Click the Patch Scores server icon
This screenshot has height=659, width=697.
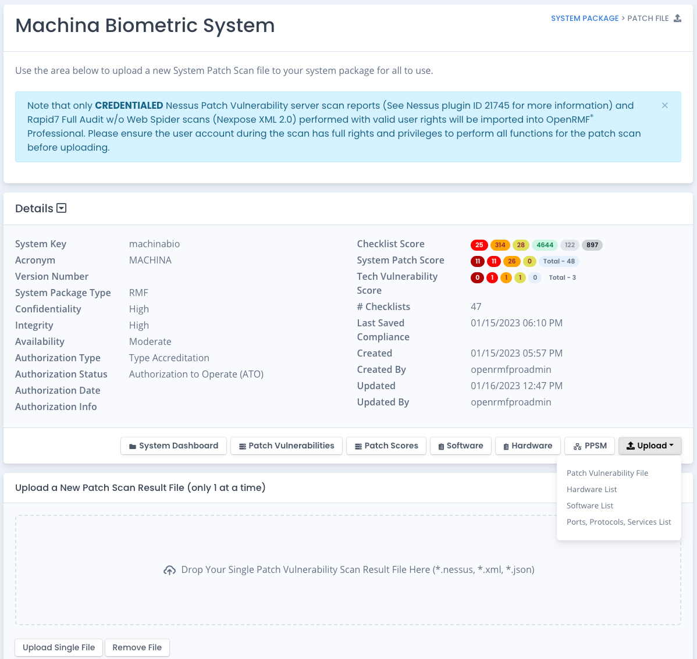358,446
